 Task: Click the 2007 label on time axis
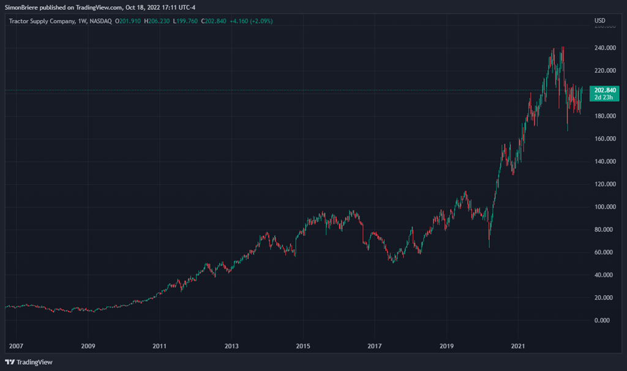pyautogui.click(x=17, y=346)
